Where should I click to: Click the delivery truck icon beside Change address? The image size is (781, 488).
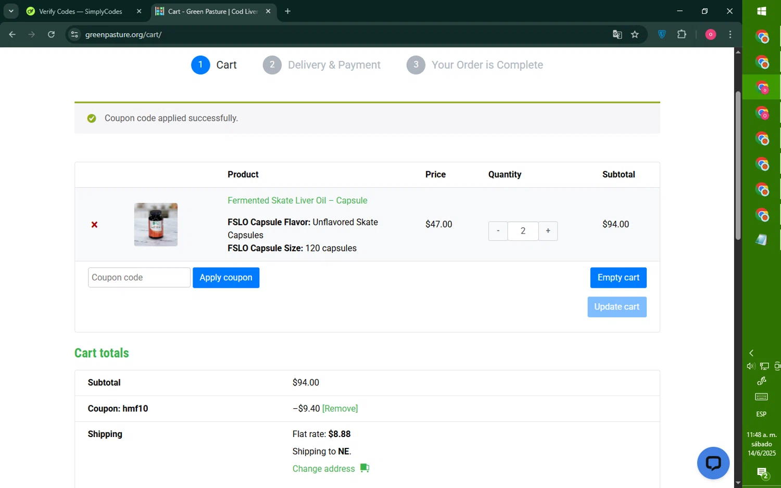[364, 468]
